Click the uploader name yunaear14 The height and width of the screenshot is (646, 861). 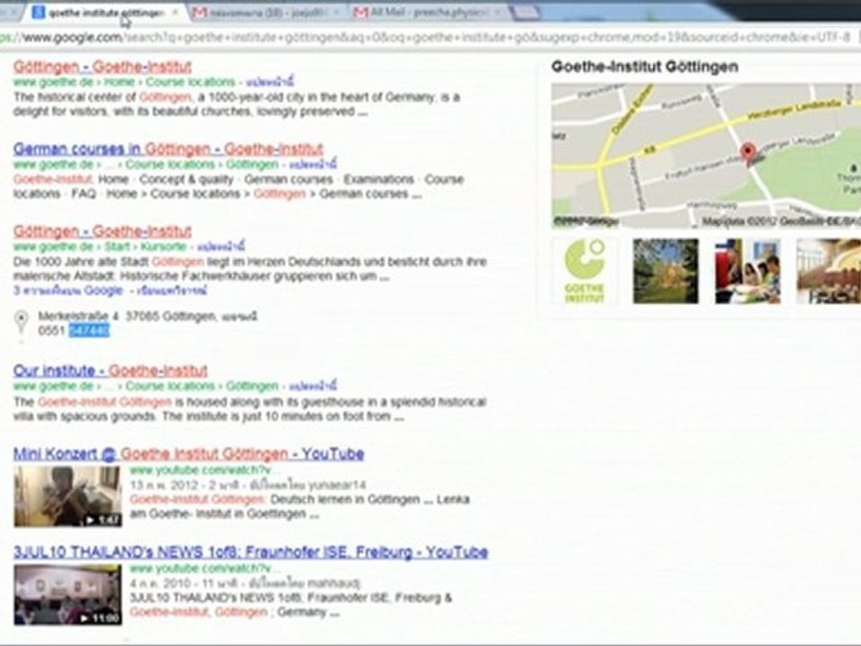click(x=336, y=485)
